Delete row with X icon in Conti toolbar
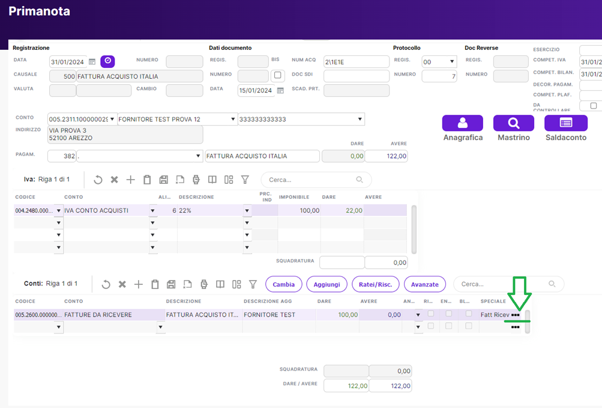Image resolution: width=602 pixels, height=408 pixels. (x=122, y=284)
